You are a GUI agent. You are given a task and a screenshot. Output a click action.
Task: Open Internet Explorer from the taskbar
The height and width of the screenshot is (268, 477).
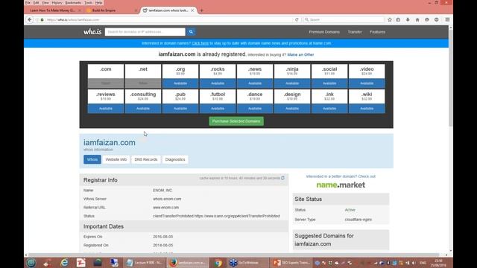64,263
